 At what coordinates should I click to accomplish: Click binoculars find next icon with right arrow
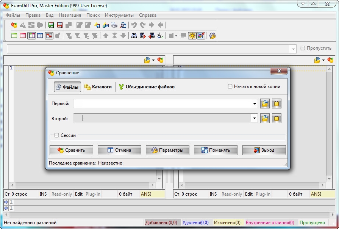click(143, 36)
